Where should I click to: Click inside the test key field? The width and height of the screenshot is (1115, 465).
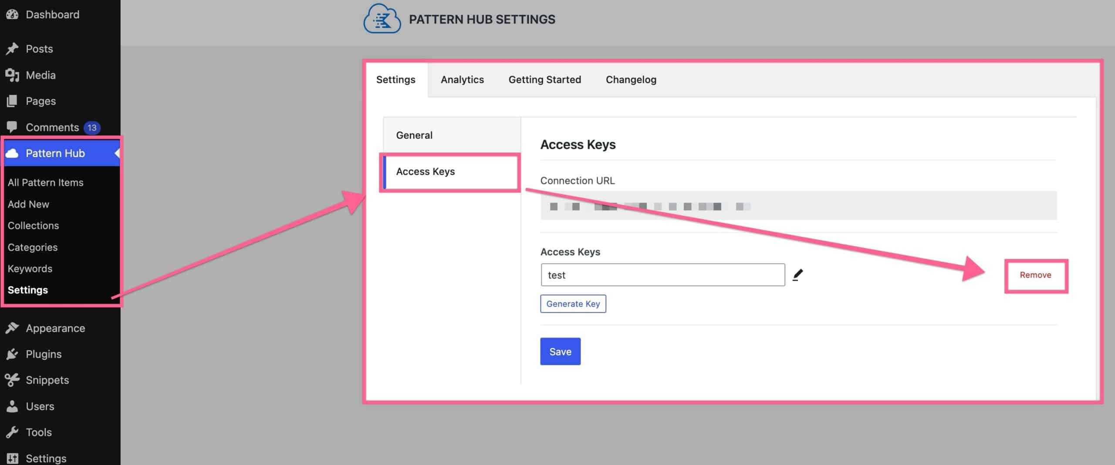(x=662, y=274)
